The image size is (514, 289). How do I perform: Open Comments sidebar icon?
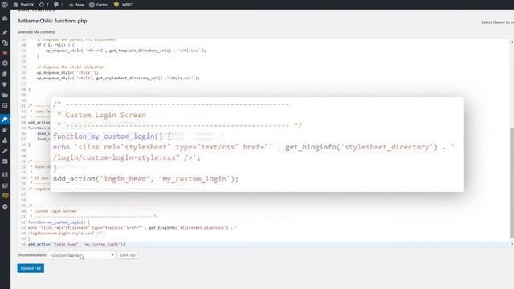pyautogui.click(x=5, y=84)
